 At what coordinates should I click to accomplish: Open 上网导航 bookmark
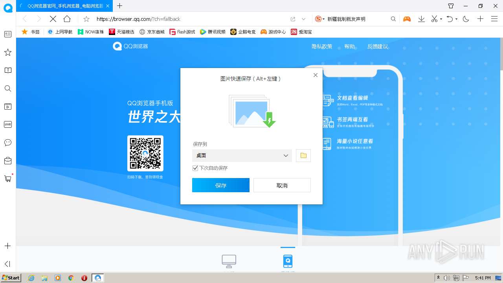click(x=60, y=32)
